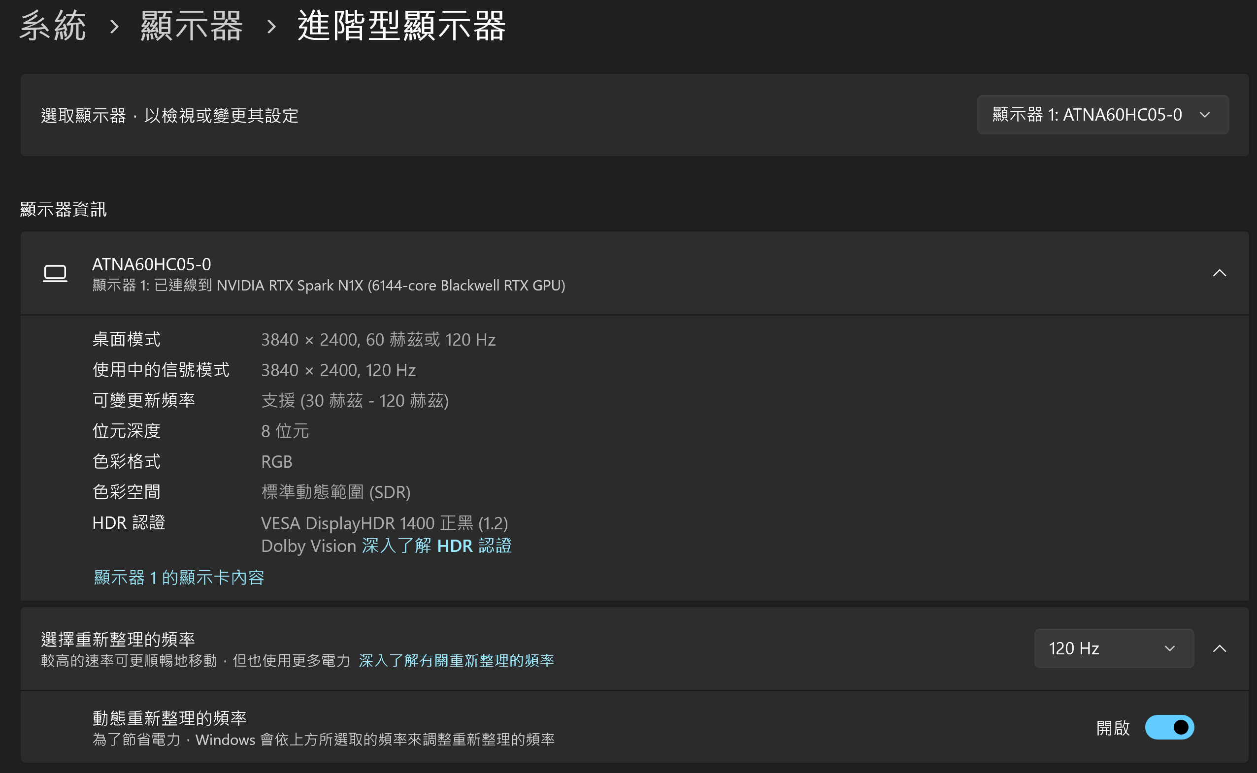The height and width of the screenshot is (773, 1257).
Task: Collapse the 選擇重新整理的頻率 section chevron
Action: click(x=1219, y=648)
